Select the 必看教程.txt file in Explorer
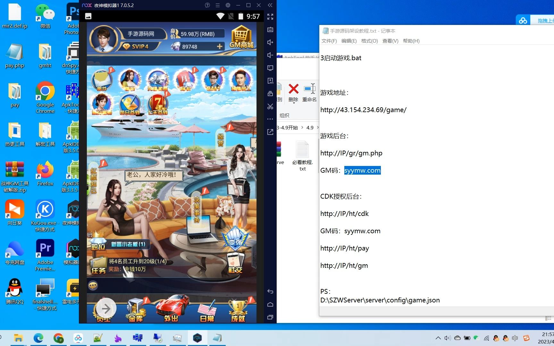Viewport: 554px width, 346px height. (302, 156)
